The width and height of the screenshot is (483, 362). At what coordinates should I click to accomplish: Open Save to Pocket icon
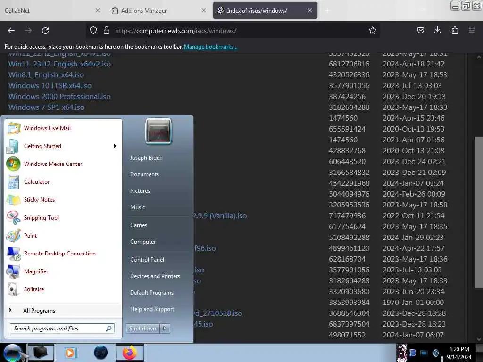pos(420,30)
